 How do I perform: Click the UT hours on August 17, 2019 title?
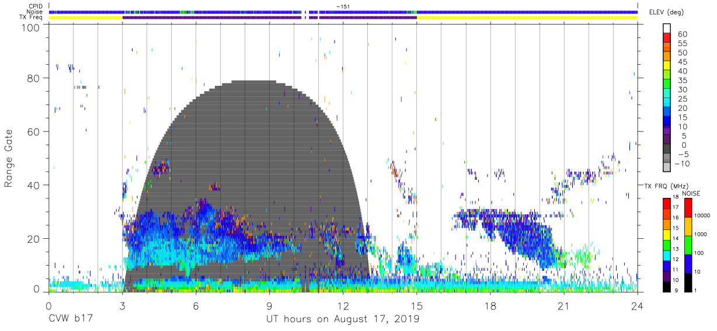click(x=343, y=319)
